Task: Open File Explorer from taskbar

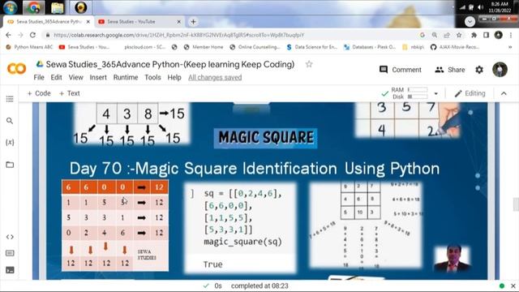Action: (x=58, y=7)
